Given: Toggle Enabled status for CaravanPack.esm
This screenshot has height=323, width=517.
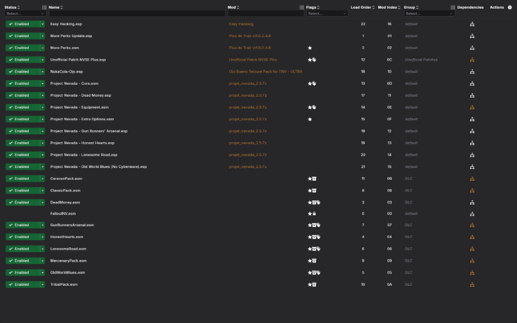Looking at the screenshot, I should (x=23, y=178).
